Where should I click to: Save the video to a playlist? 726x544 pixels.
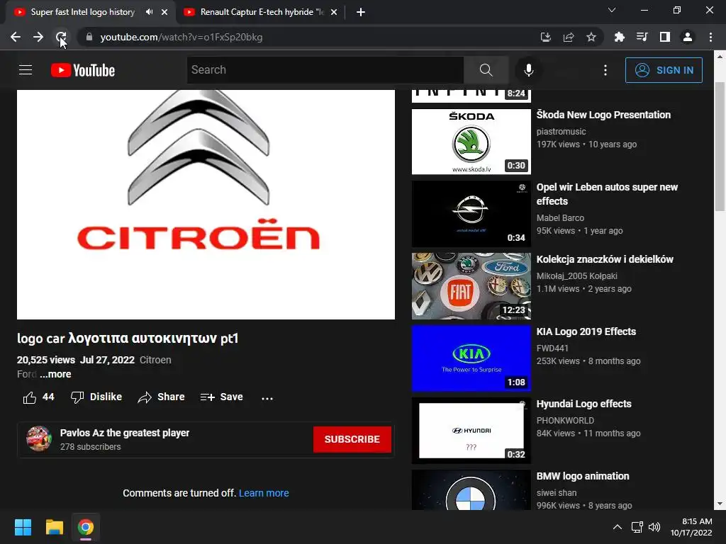[221, 397]
